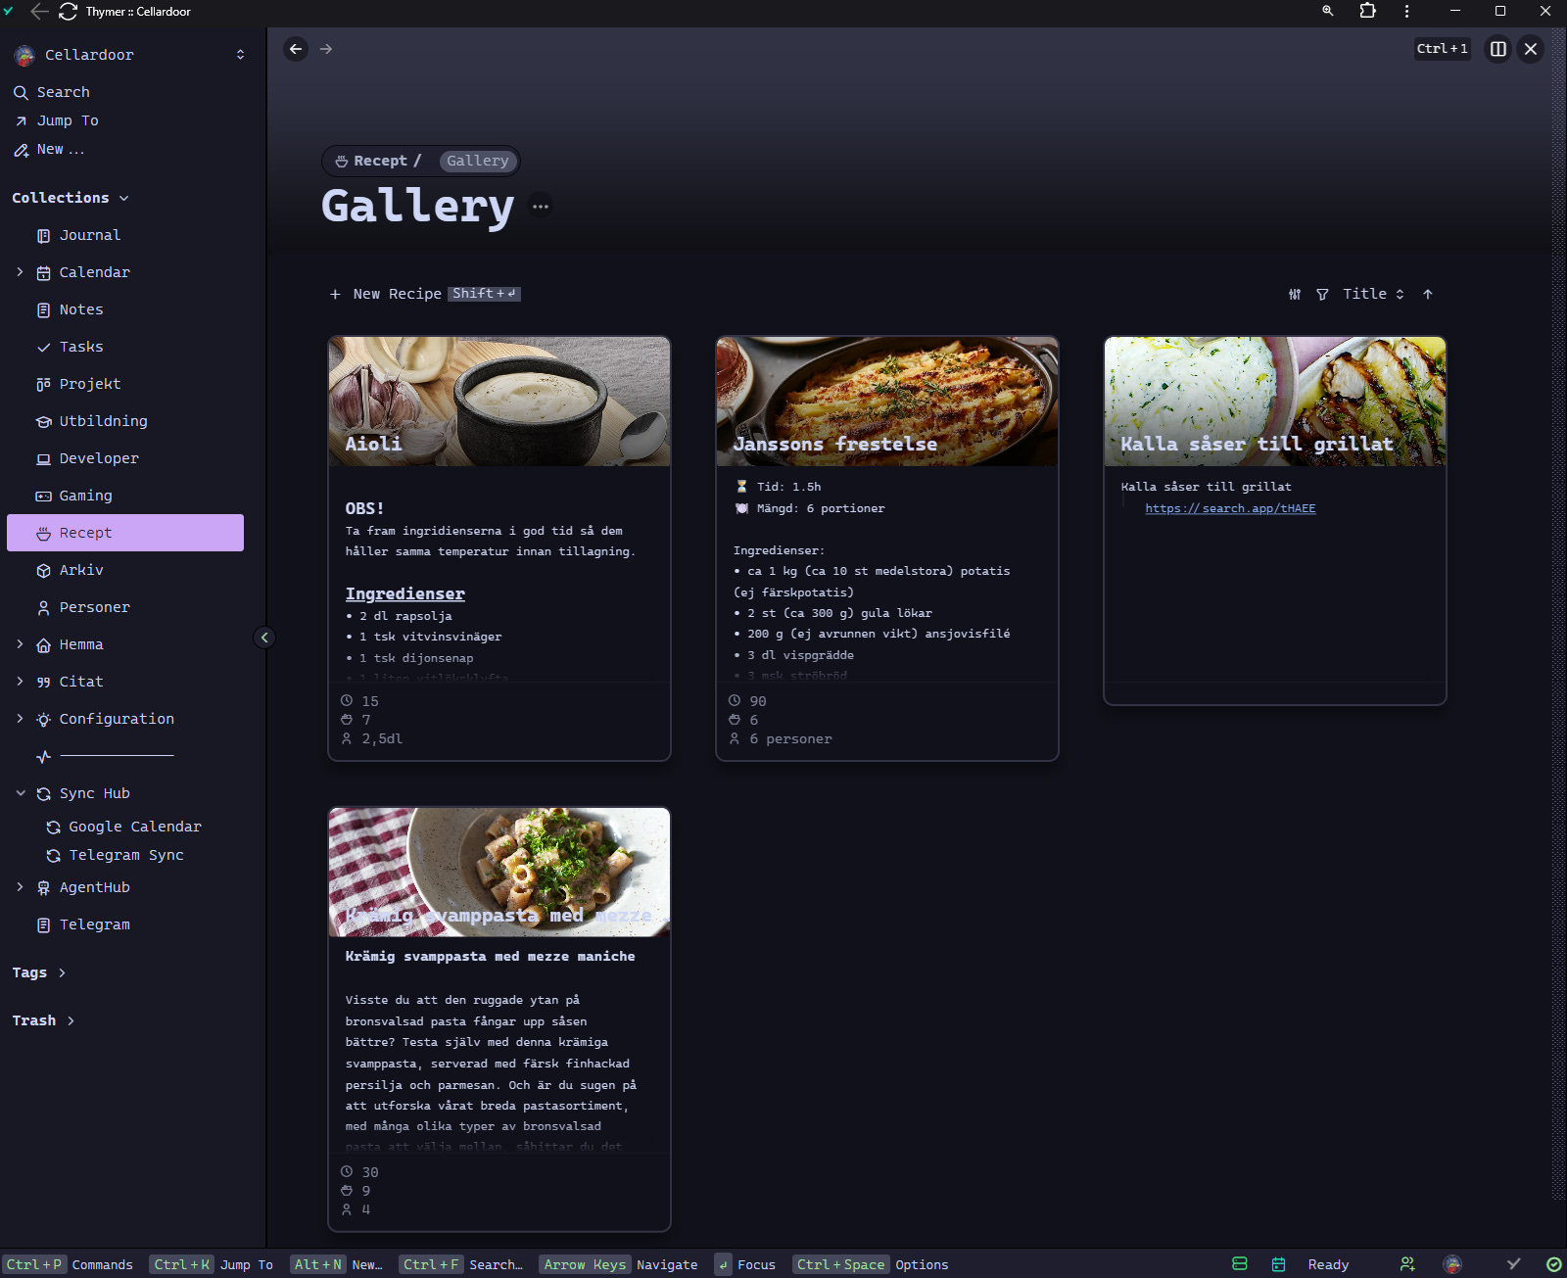
Task: Open the Krämig svamppasta card image
Action: [x=499, y=873]
